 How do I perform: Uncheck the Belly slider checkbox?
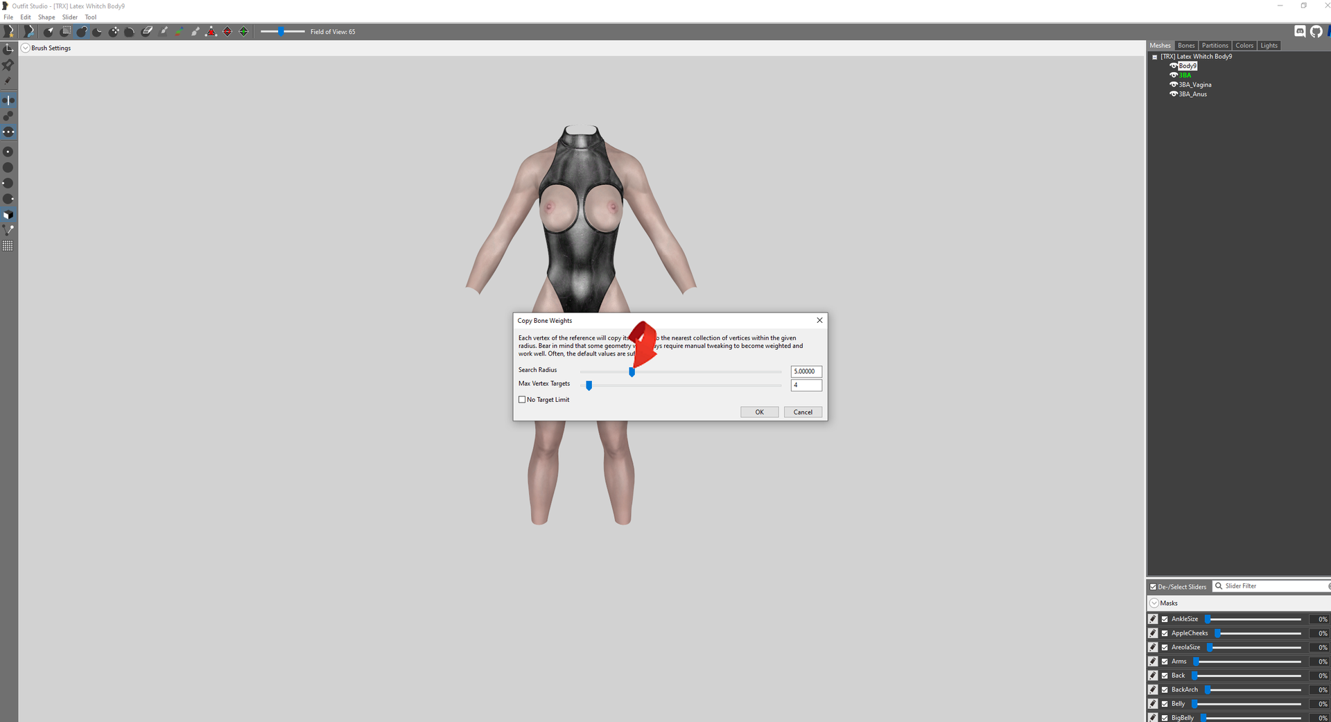click(1165, 704)
